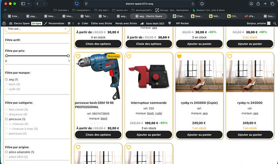Click the minimum price slider handle

pos(6,56)
